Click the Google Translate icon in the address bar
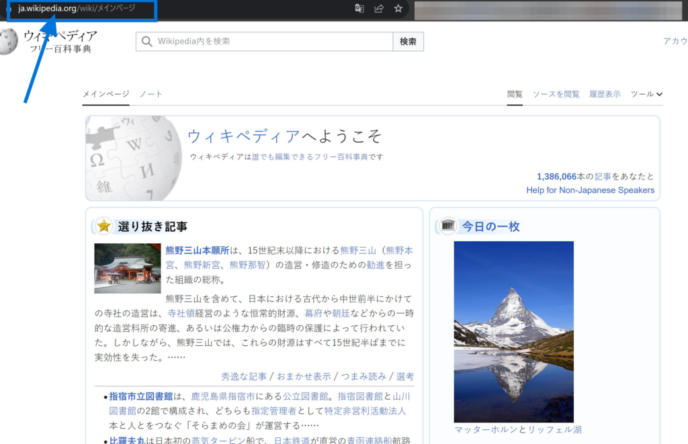Viewport: 688px width, 444px height. (x=359, y=9)
